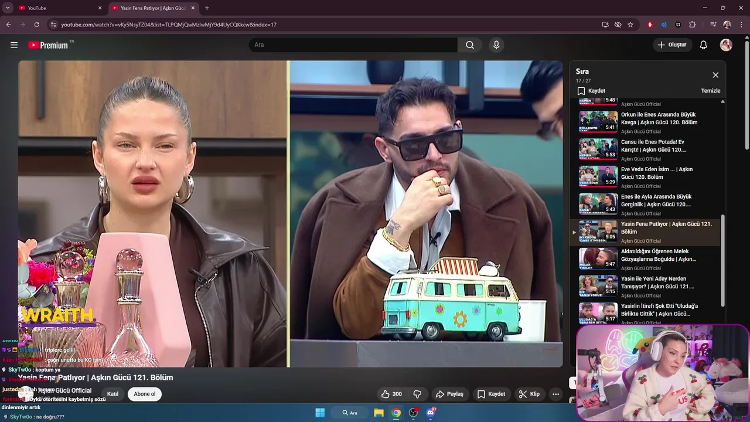This screenshot has width=750, height=422.
Task: Go back in browser history
Action: point(8,25)
